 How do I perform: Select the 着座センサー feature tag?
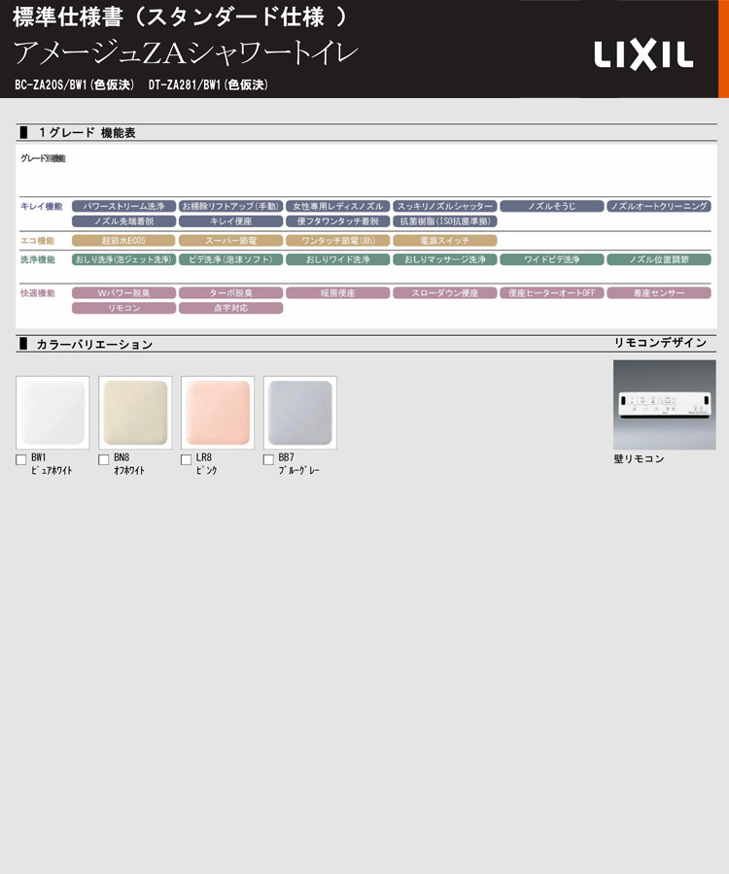659,292
